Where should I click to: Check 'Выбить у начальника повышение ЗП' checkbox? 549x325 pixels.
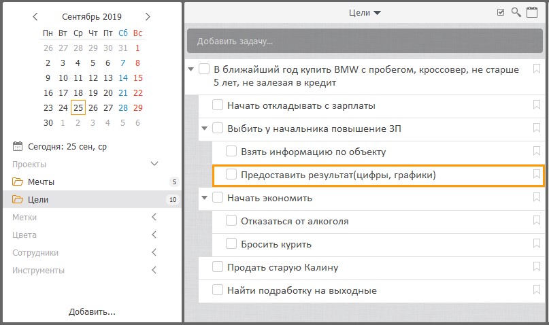point(218,128)
